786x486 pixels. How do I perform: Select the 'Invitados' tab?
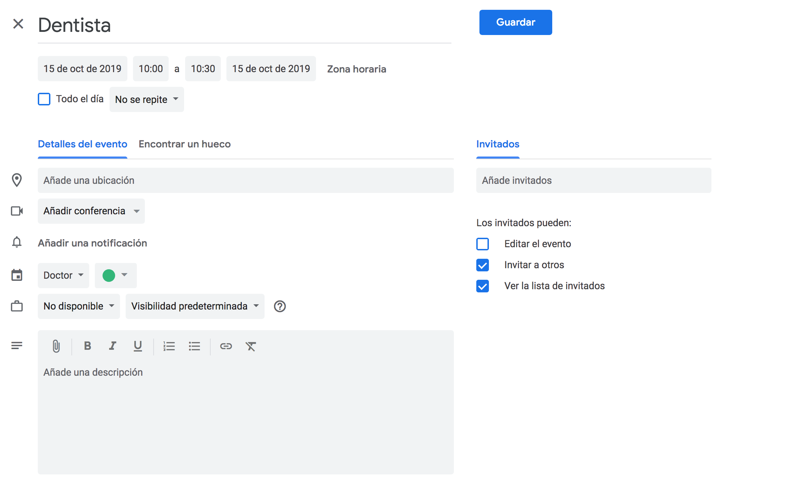[497, 144]
